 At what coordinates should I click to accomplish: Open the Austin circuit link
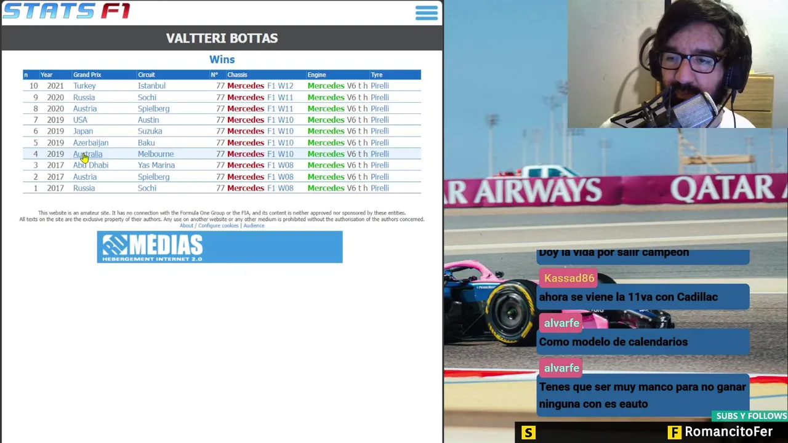point(148,120)
